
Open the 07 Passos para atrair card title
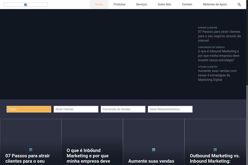(x=28, y=159)
